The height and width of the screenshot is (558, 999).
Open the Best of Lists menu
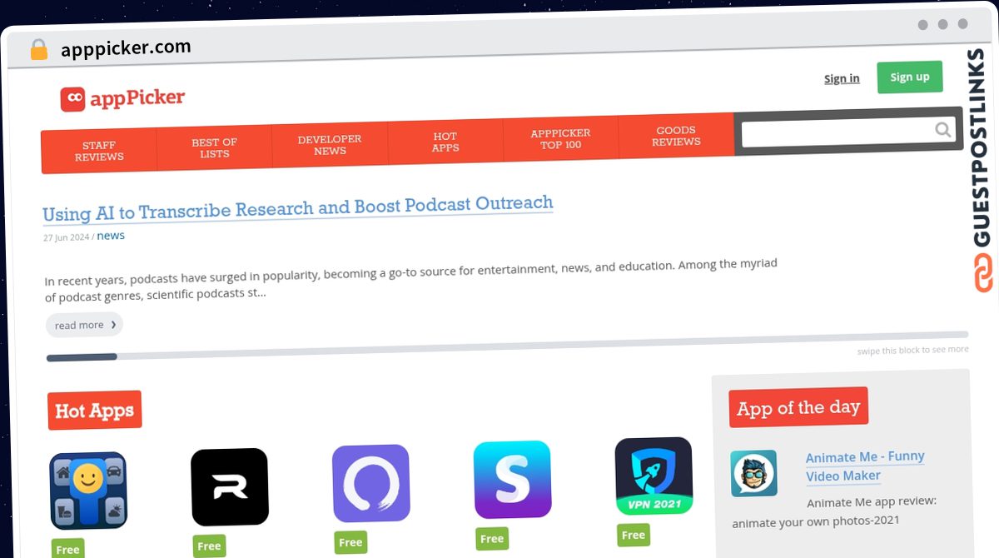(215, 148)
